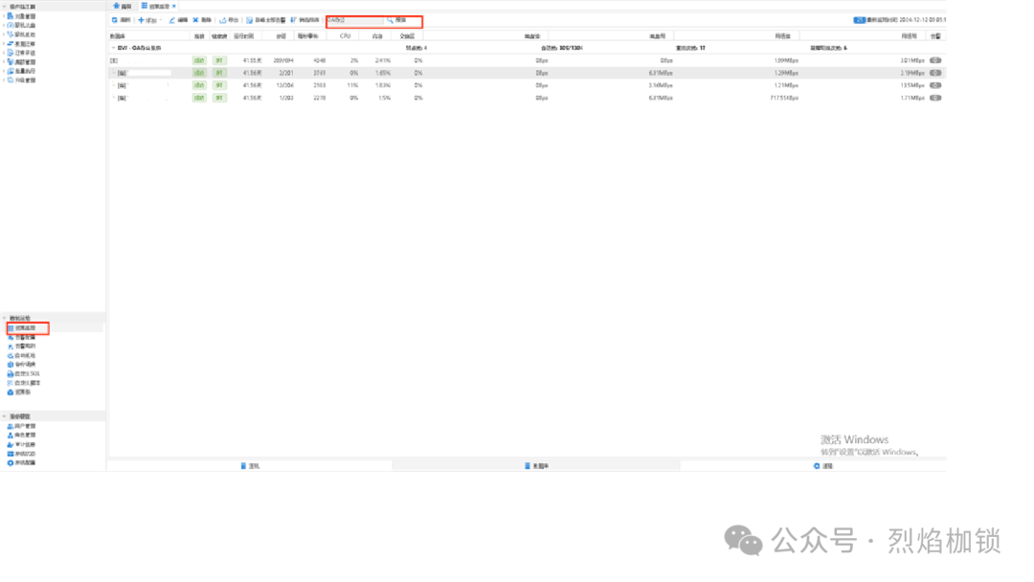
Task: Switch to the rightmost bottom tab
Action: (x=823, y=466)
